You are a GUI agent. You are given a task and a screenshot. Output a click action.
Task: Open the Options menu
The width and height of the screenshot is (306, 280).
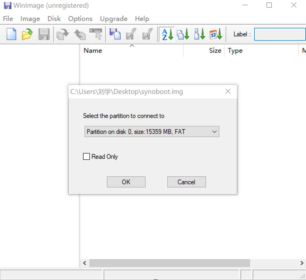pos(80,19)
